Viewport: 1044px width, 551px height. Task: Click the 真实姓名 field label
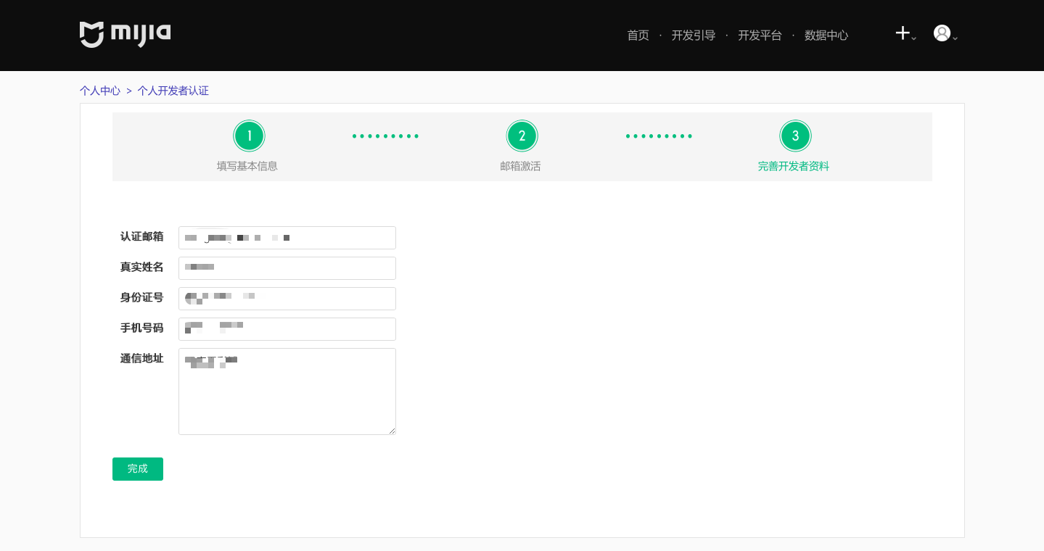[x=142, y=267]
